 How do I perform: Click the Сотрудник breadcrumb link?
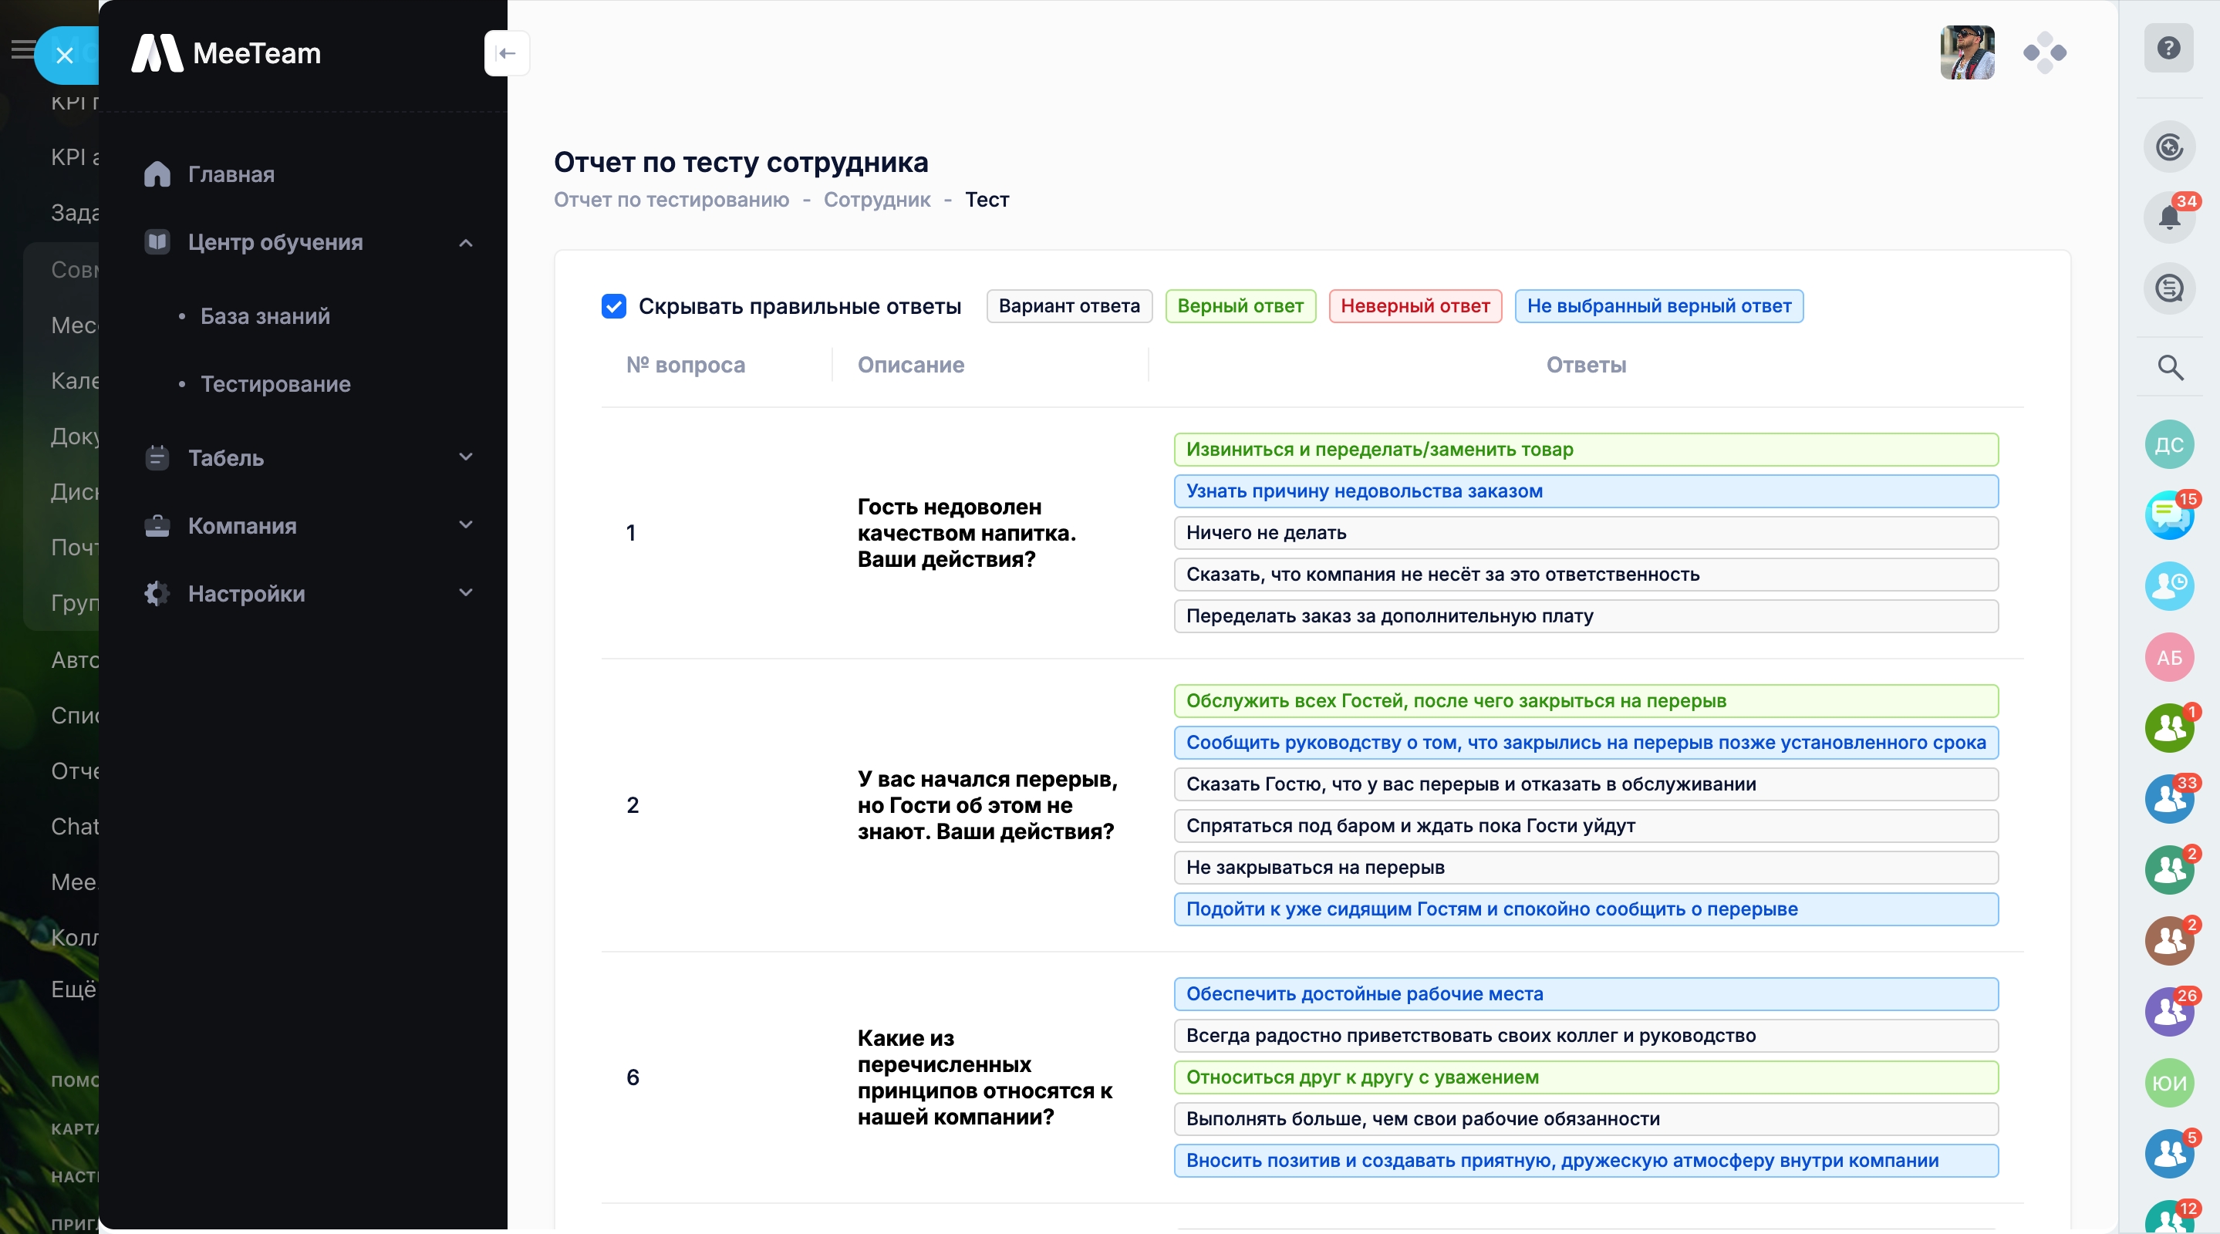click(876, 200)
